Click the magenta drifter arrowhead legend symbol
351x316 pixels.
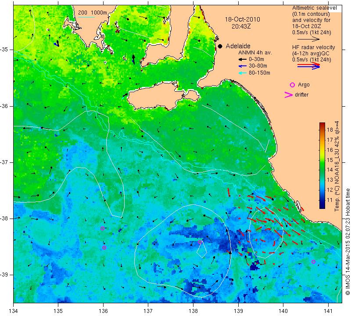tap(289, 95)
